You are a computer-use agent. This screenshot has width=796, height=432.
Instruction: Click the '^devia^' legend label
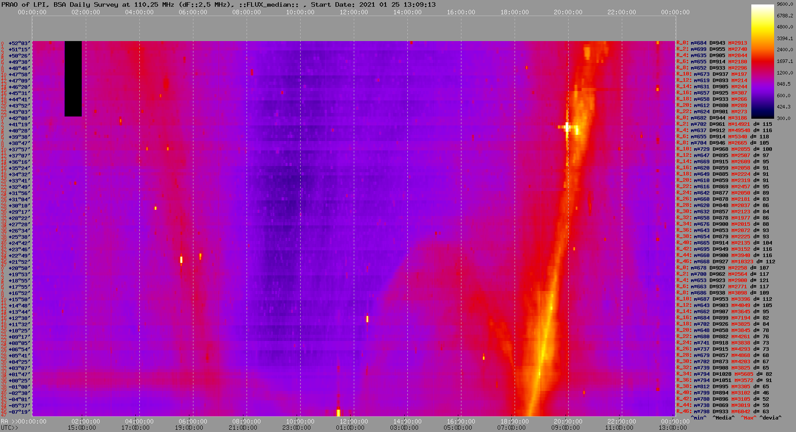(771, 418)
